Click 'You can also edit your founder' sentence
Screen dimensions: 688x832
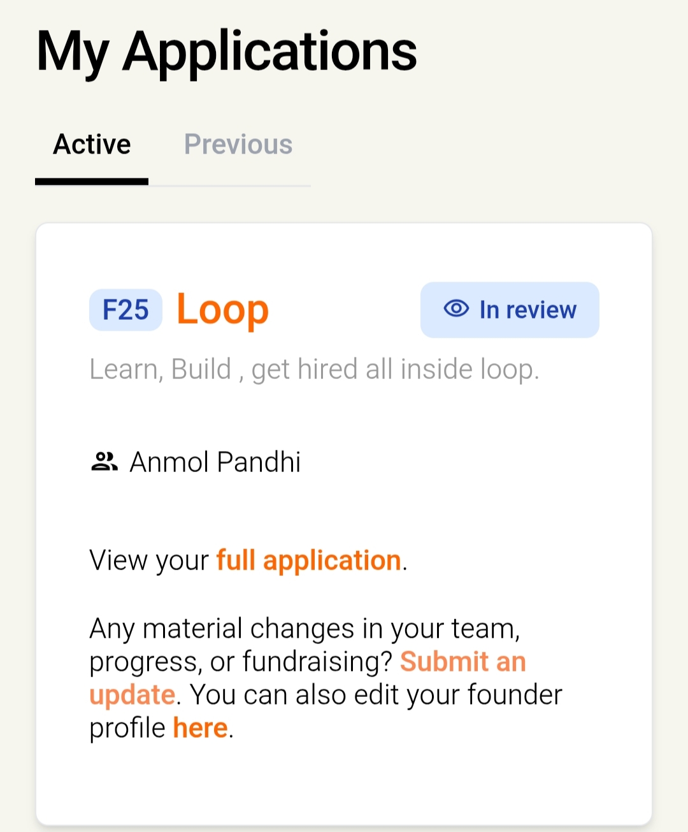coord(376,694)
